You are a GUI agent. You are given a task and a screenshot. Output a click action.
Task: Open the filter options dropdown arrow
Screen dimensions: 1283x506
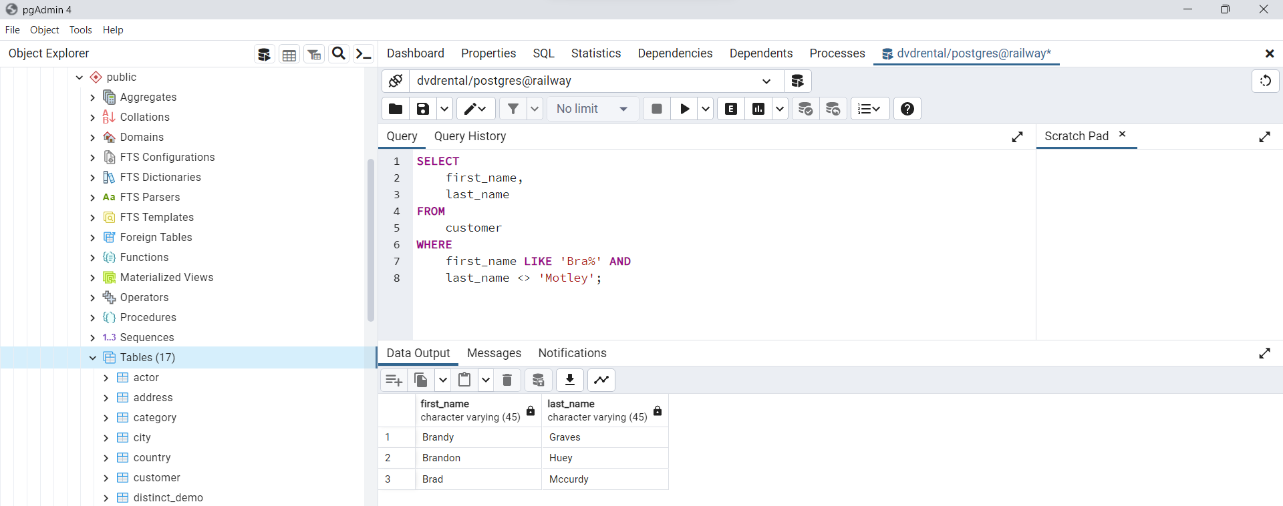535,109
